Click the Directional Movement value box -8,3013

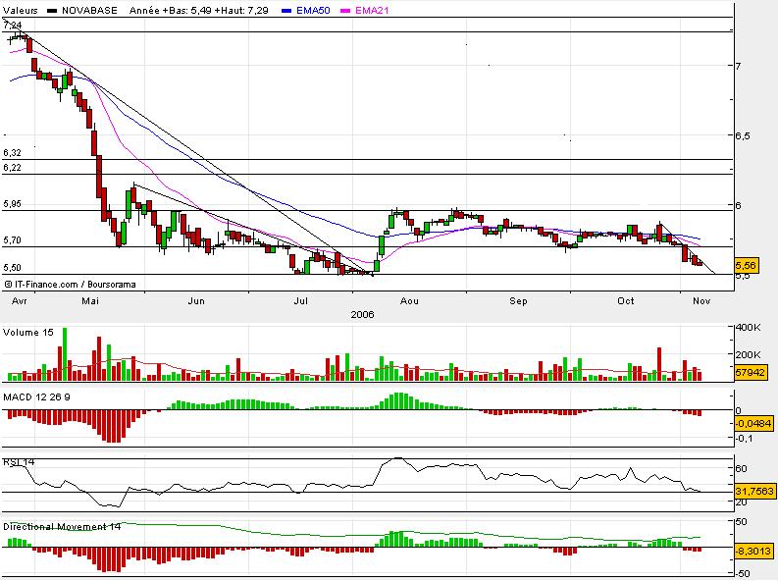click(753, 551)
